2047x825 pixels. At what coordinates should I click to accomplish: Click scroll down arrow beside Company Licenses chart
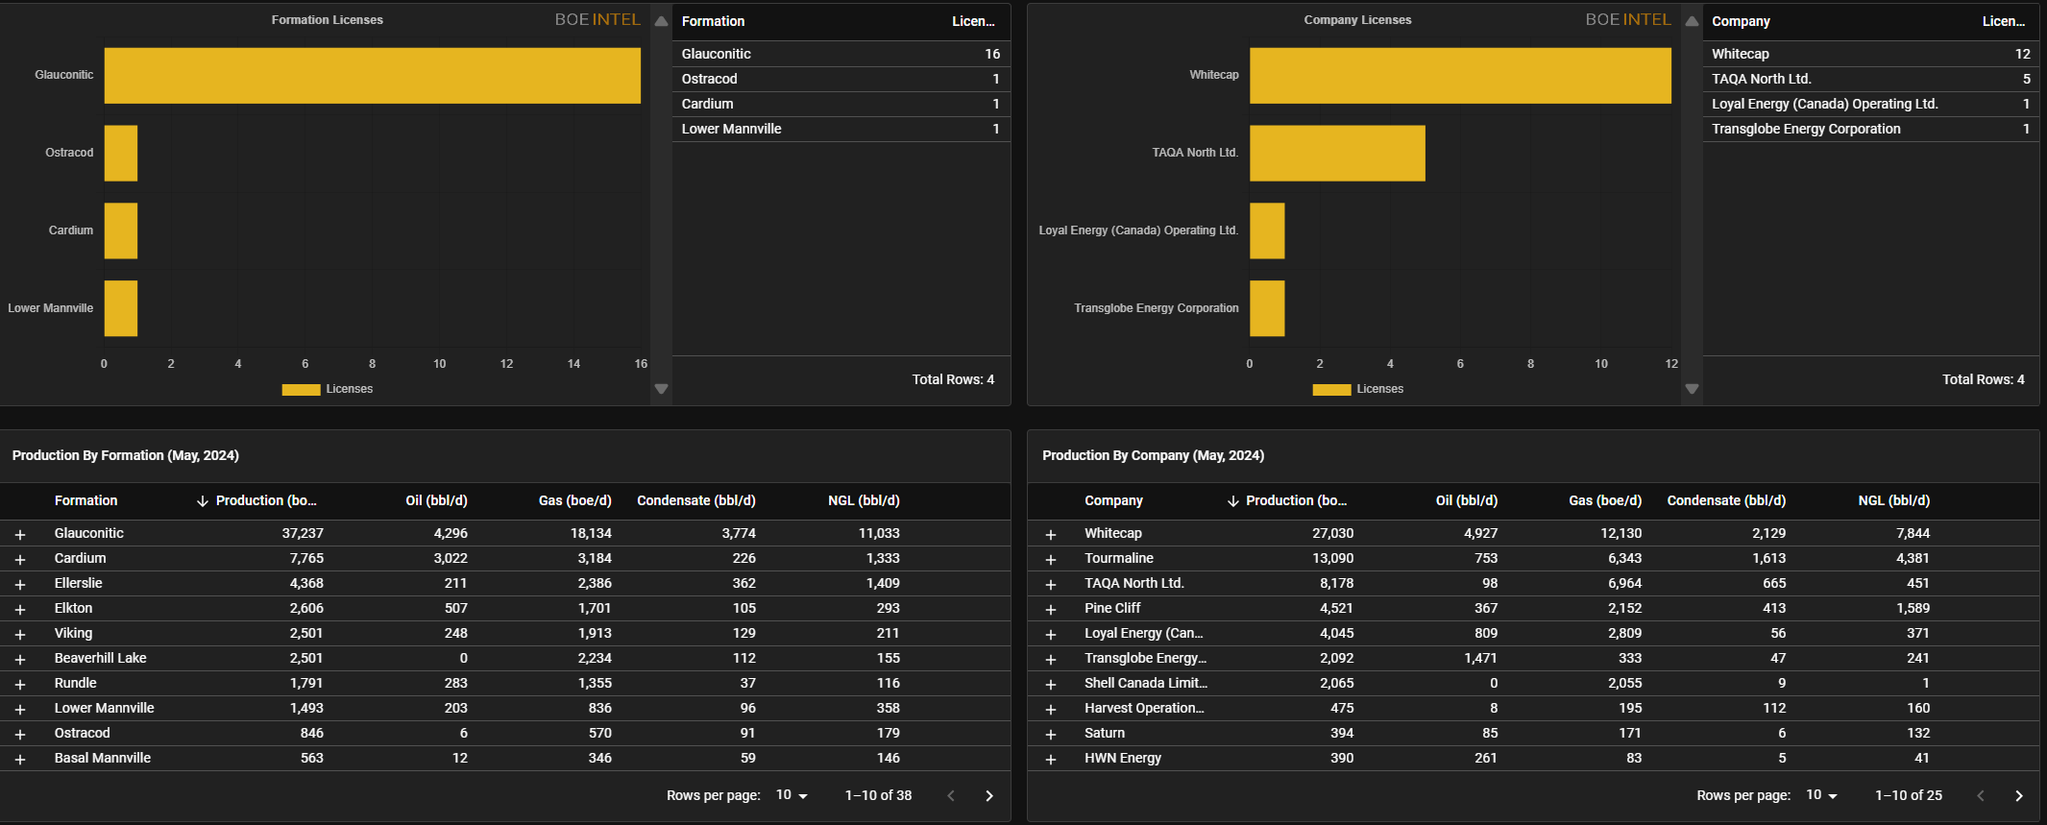click(x=1692, y=389)
